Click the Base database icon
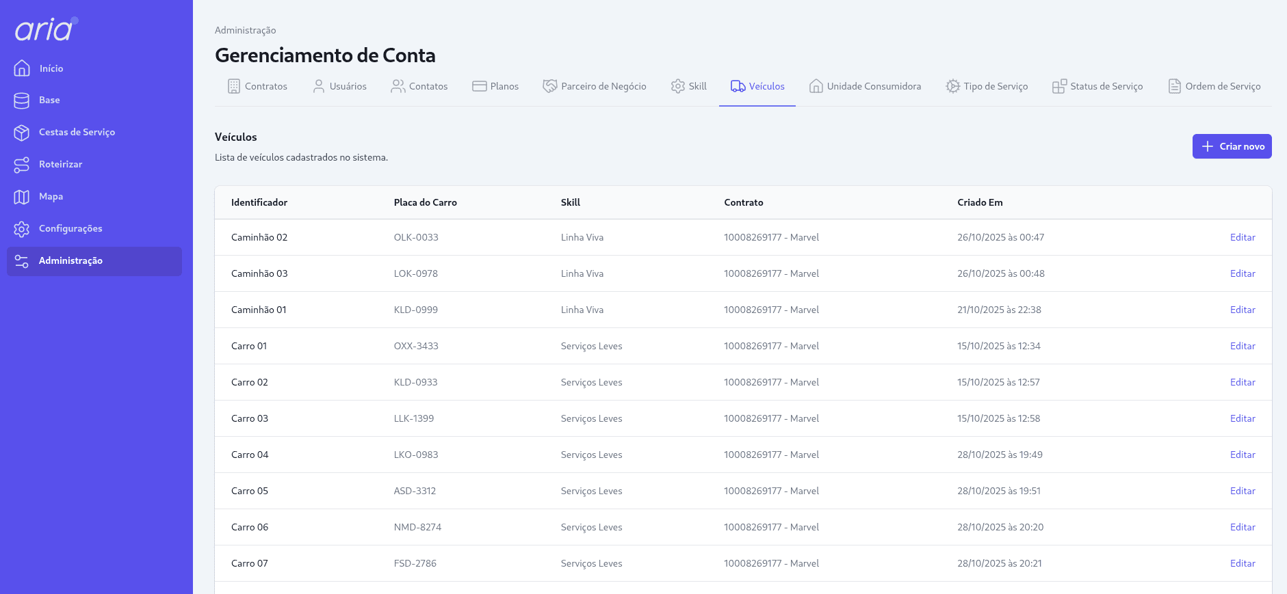 22,100
